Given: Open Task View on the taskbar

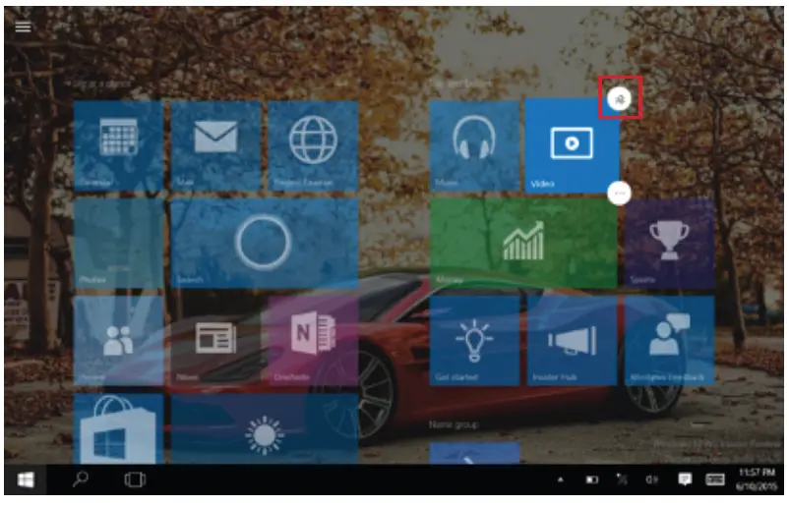Looking at the screenshot, I should point(135,479).
